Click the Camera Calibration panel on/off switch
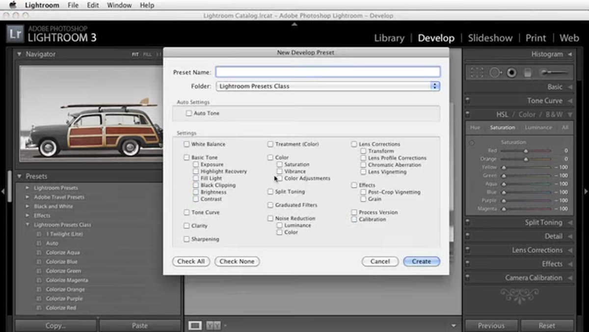 tap(467, 277)
